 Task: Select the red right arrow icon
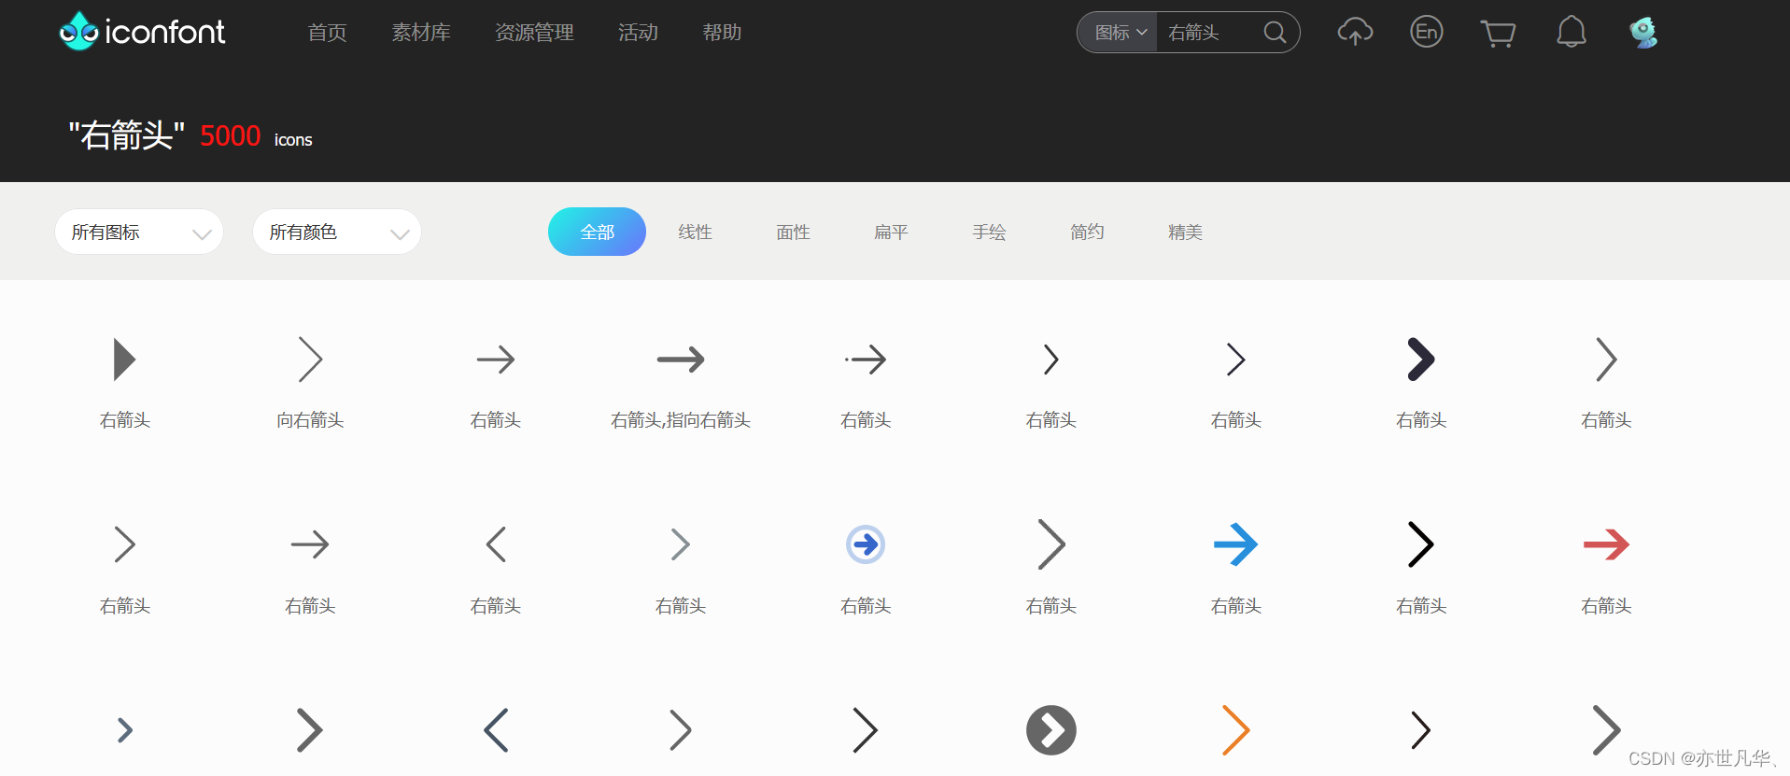click(1606, 544)
